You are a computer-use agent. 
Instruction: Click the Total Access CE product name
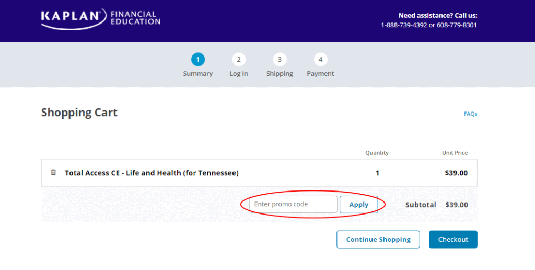click(152, 173)
